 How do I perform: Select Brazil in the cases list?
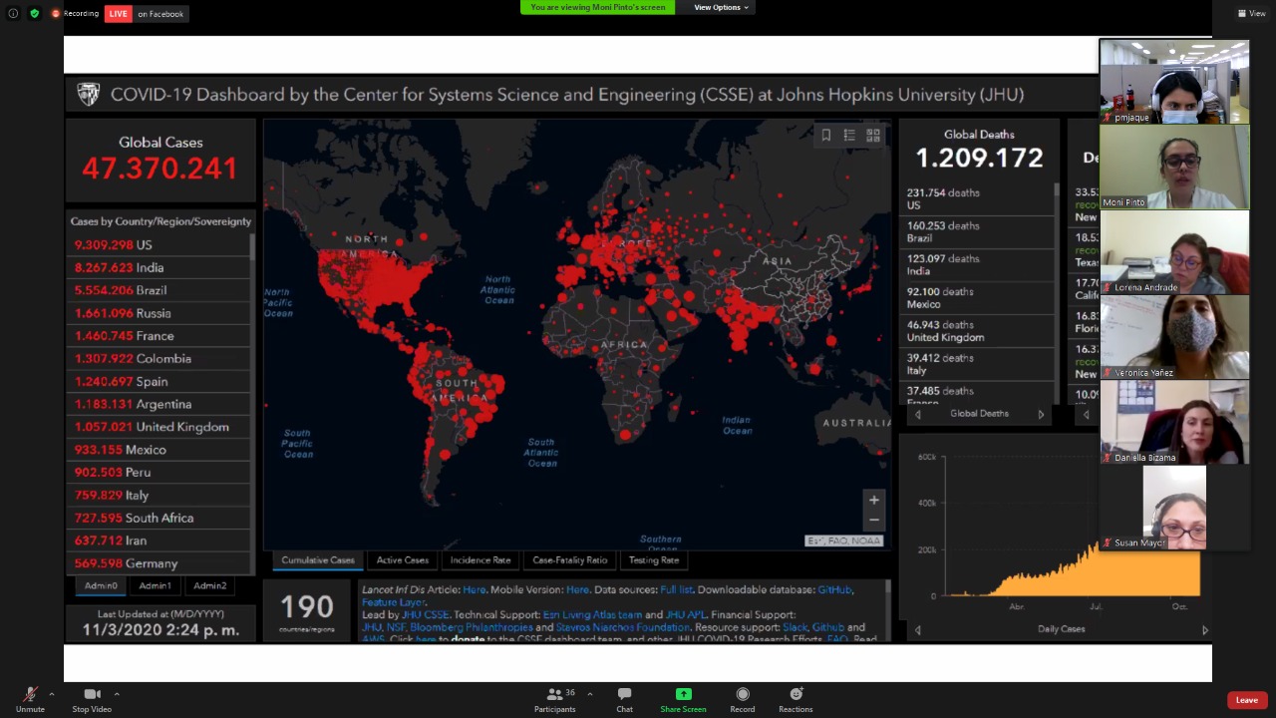tap(159, 290)
